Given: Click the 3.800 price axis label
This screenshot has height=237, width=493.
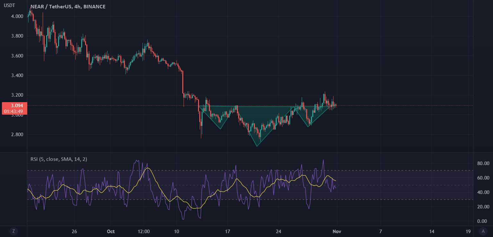Looking at the screenshot, I should click(17, 36).
